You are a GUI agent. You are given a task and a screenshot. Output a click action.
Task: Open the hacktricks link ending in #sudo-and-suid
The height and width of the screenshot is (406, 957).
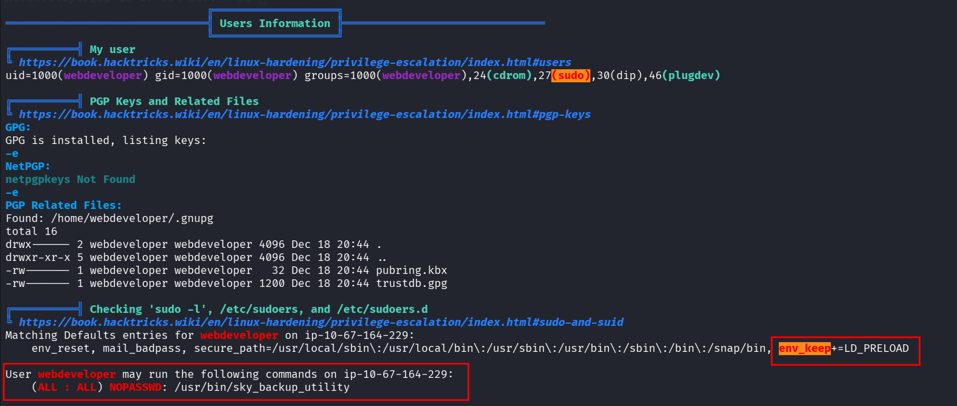[x=321, y=322]
